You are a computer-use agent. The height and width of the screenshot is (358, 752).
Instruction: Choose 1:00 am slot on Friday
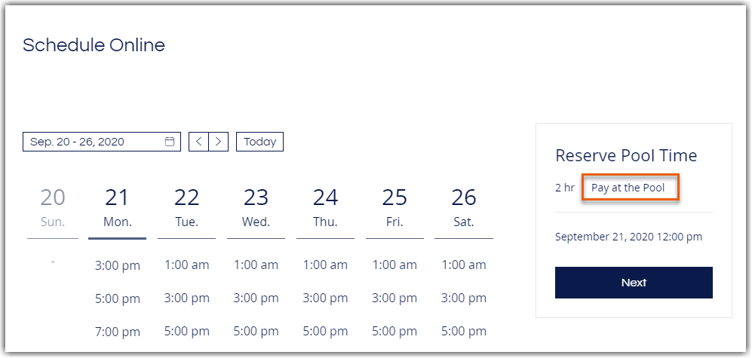394,265
